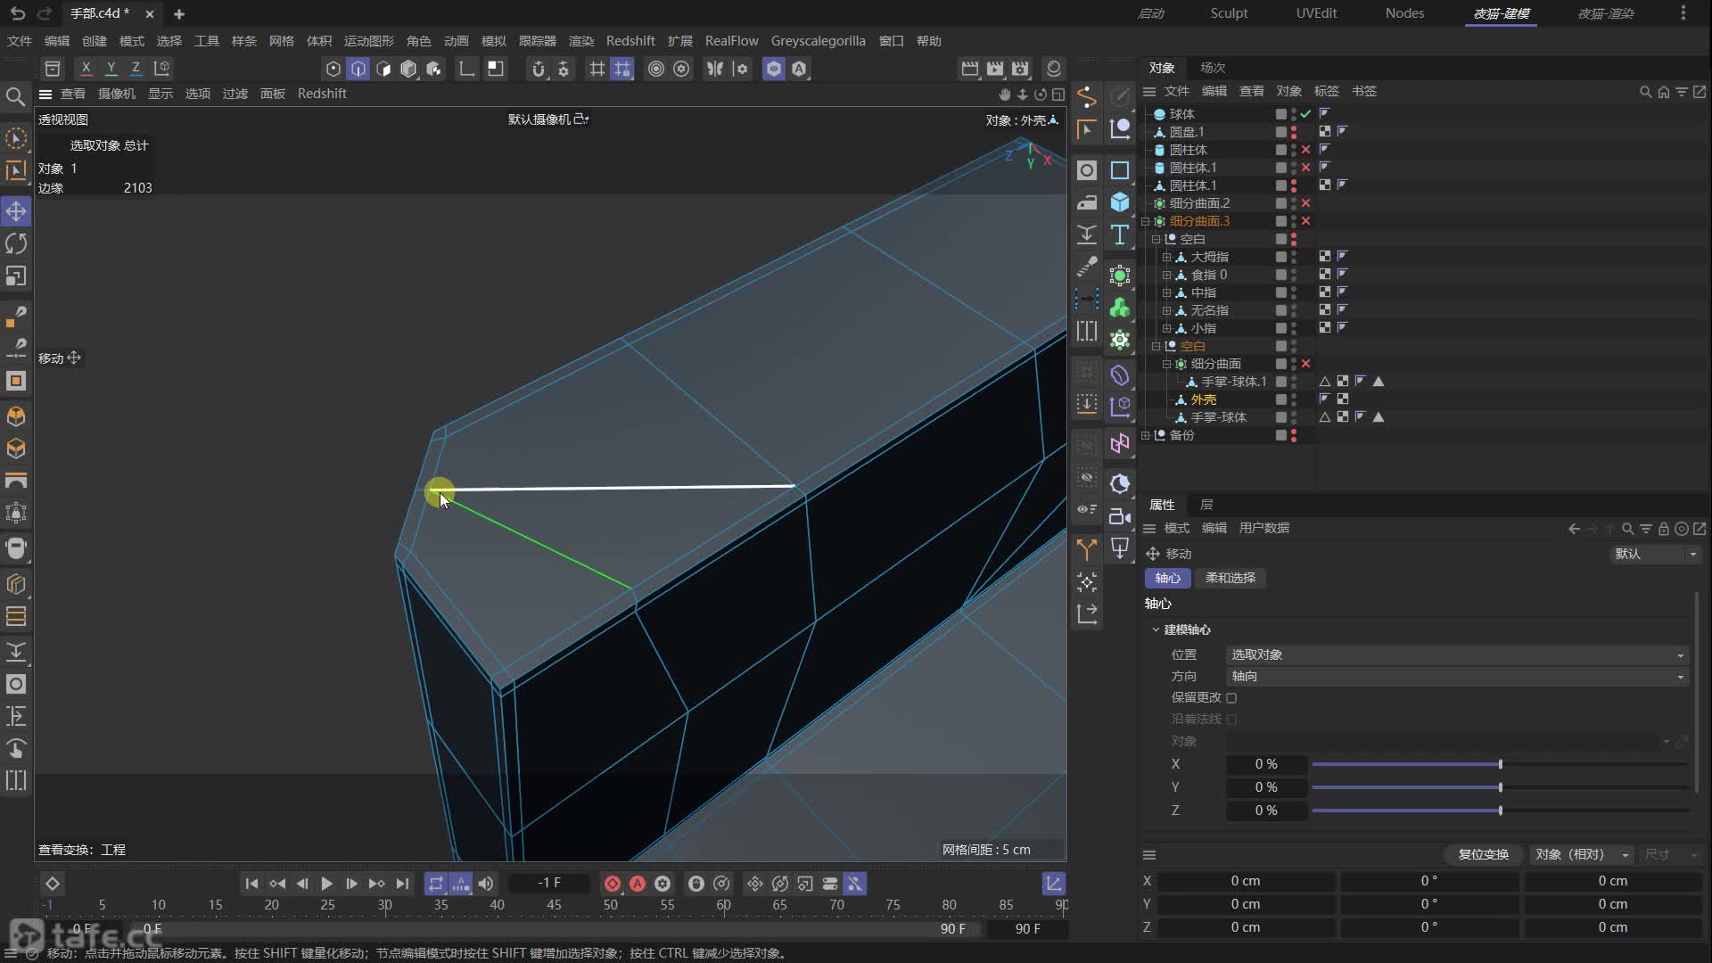The height and width of the screenshot is (963, 1712).
Task: Select the 柔和选择 tab button
Action: 1230,578
